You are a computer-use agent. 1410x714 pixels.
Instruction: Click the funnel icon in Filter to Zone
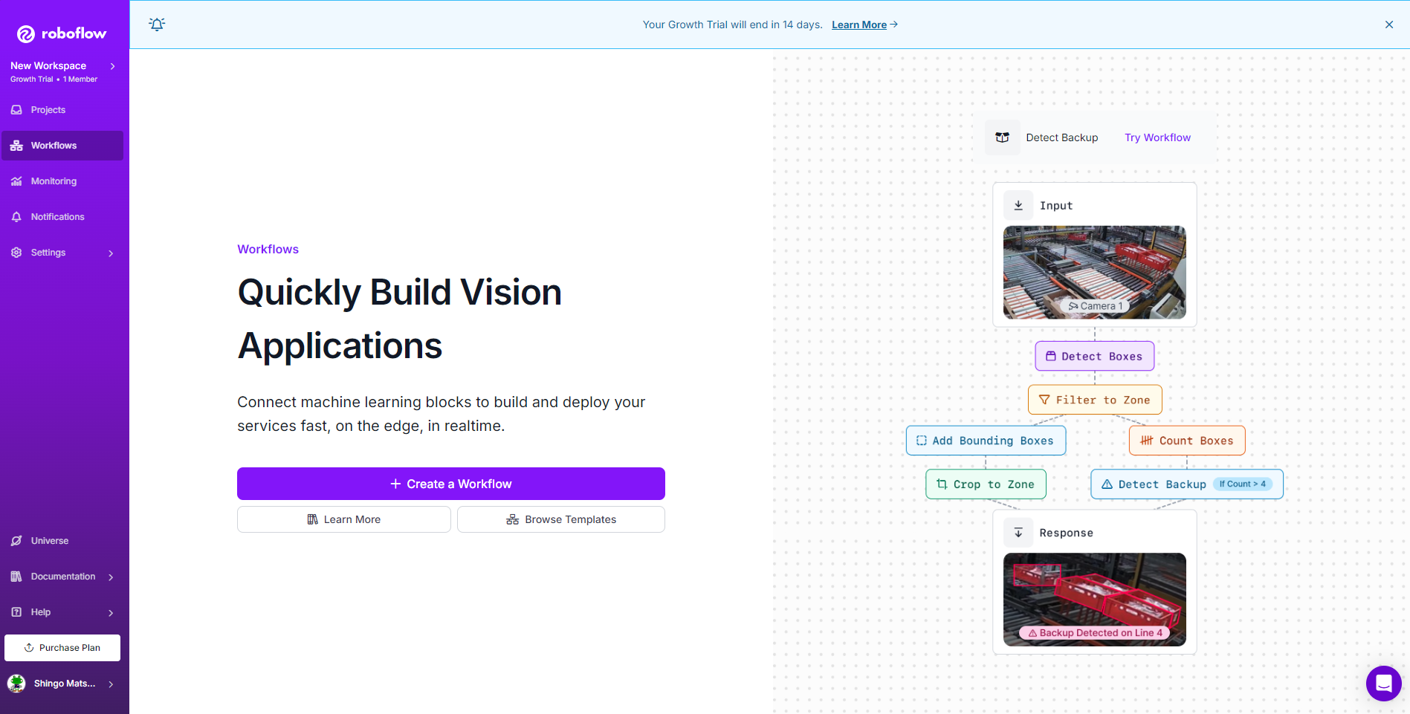tap(1044, 400)
